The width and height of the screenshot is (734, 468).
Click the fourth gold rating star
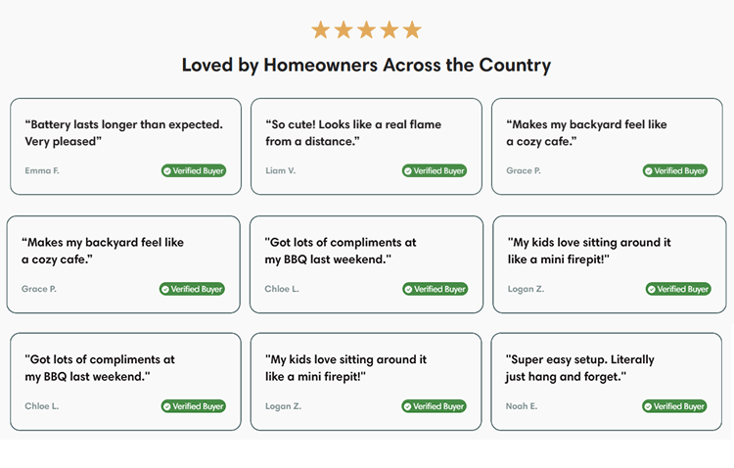click(389, 30)
